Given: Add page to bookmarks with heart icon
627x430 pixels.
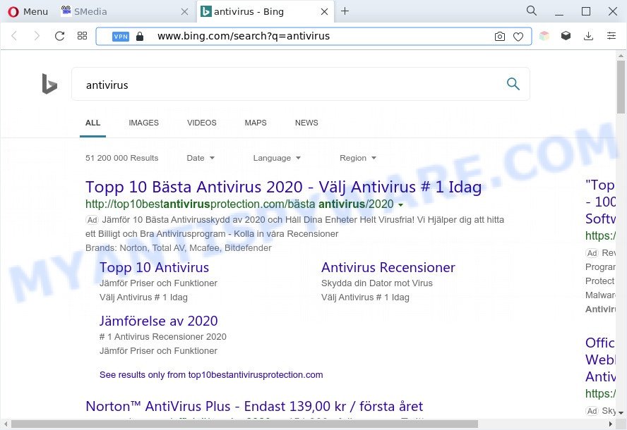Looking at the screenshot, I should click(518, 37).
